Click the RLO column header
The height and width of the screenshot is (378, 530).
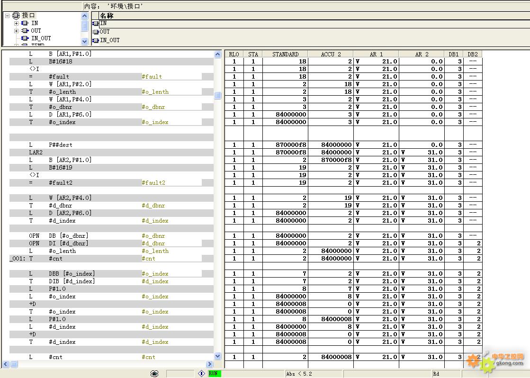pos(234,54)
